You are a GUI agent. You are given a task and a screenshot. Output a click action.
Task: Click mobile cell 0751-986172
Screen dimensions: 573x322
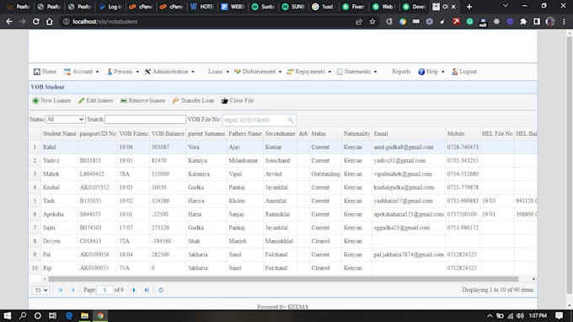tap(463, 228)
